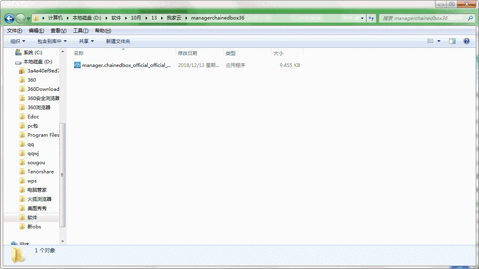Open the address bar history dropdown
Viewport: 479px width, 269px height.
(x=362, y=18)
